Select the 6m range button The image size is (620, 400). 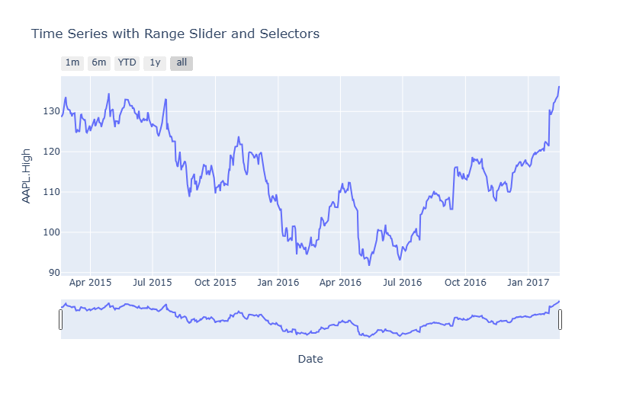99,63
